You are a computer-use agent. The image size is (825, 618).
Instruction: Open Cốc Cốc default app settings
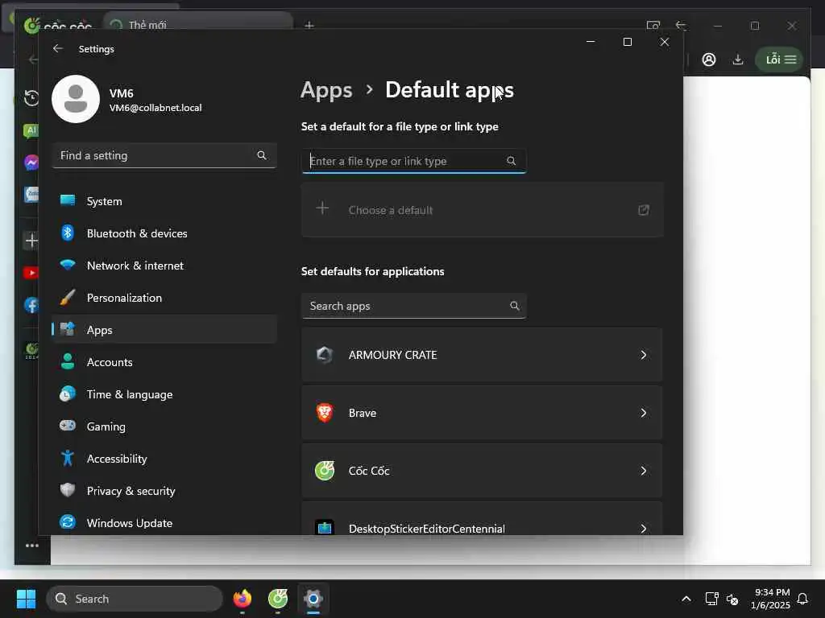pos(482,471)
